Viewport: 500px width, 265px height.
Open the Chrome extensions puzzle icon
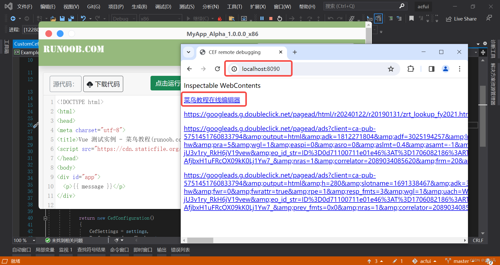[411, 69]
